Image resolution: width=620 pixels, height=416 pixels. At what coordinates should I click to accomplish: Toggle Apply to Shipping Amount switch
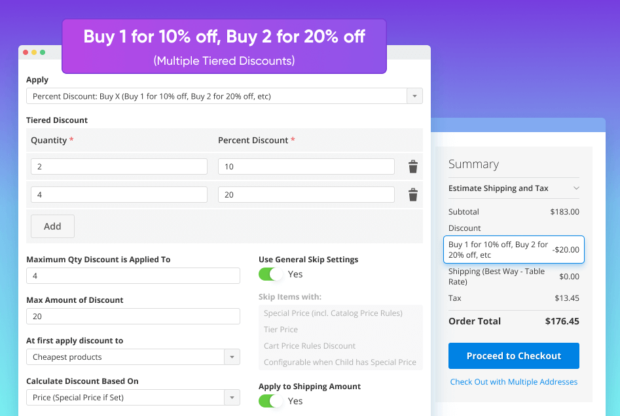(x=270, y=401)
